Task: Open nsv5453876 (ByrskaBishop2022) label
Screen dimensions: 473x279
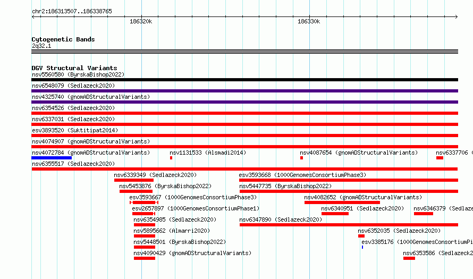Action: (165, 186)
